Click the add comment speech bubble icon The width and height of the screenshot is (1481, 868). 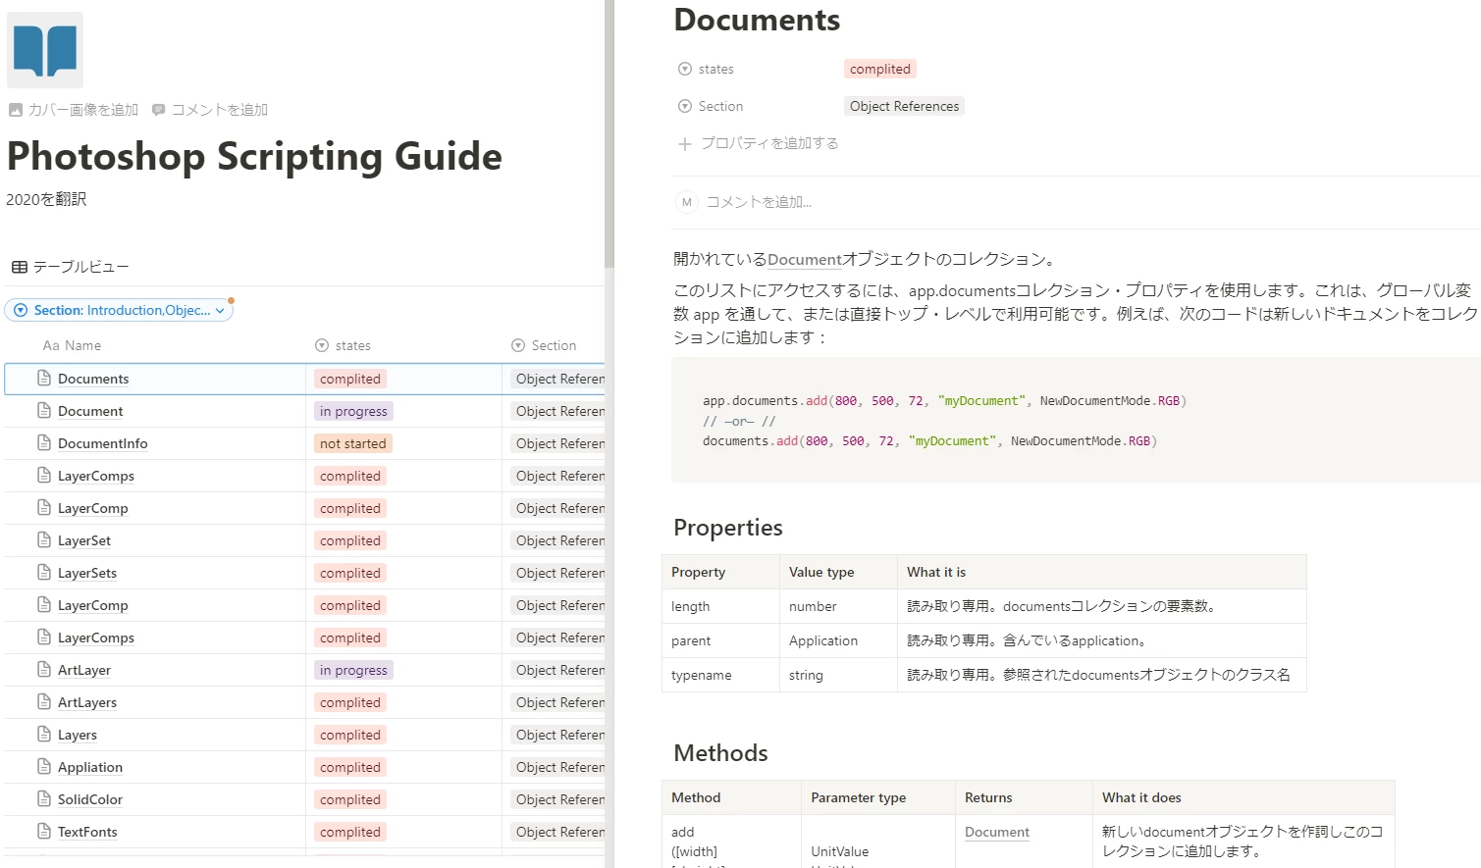(159, 110)
